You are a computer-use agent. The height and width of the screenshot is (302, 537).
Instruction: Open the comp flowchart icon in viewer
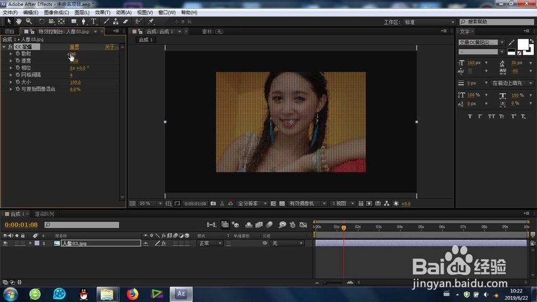387,204
